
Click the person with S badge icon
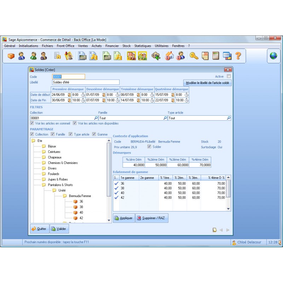click(181, 56)
